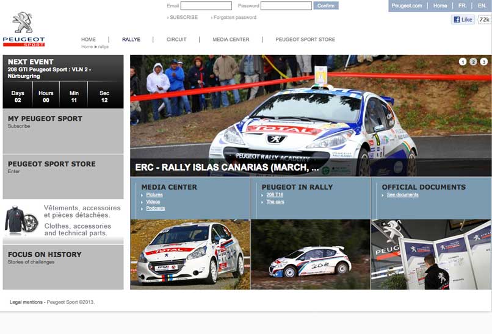The width and height of the screenshot is (492, 334).
Task: Click the Facebook Like button
Action: 463,20
